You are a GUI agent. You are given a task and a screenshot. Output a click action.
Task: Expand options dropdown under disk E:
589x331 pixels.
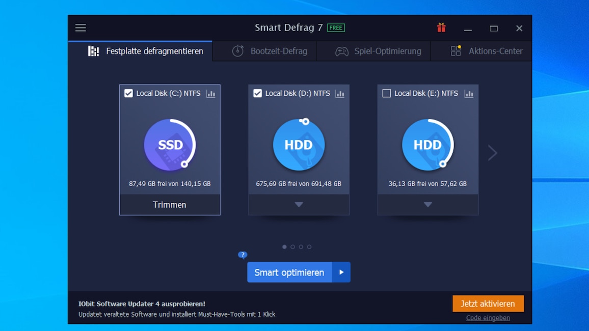tap(428, 205)
